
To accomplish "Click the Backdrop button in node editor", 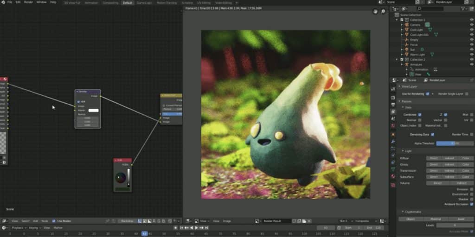I will tap(127, 221).
